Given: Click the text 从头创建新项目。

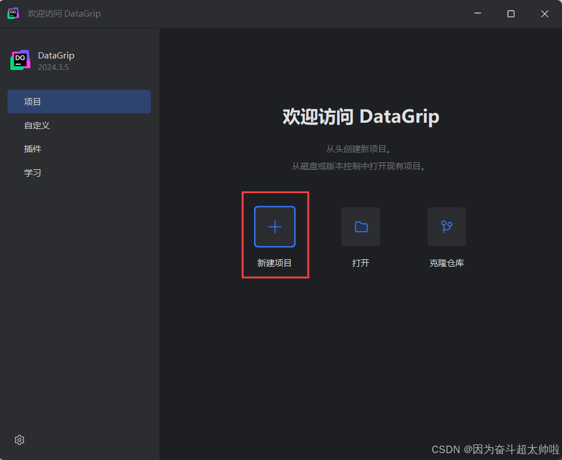Looking at the screenshot, I should pyautogui.click(x=360, y=149).
